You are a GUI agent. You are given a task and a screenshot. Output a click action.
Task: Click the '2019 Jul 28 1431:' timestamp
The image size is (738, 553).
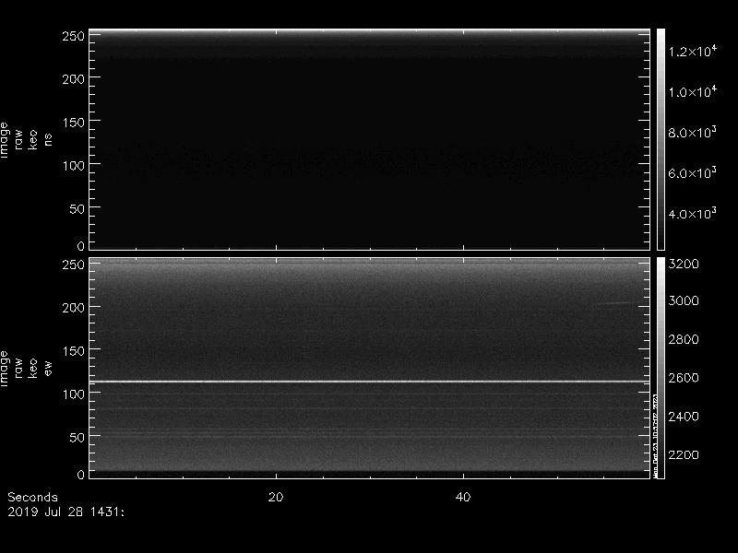click(x=65, y=512)
